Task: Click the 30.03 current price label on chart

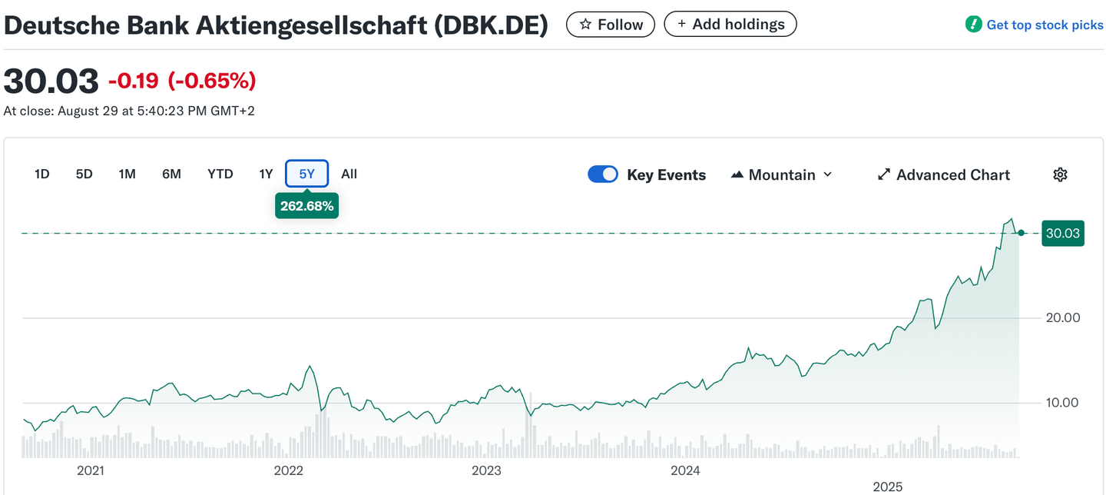Action: (1062, 233)
